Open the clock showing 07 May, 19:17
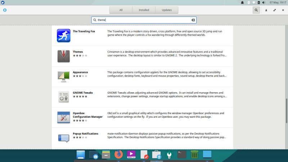Screen dimensions: 288x162 click(278, 3)
